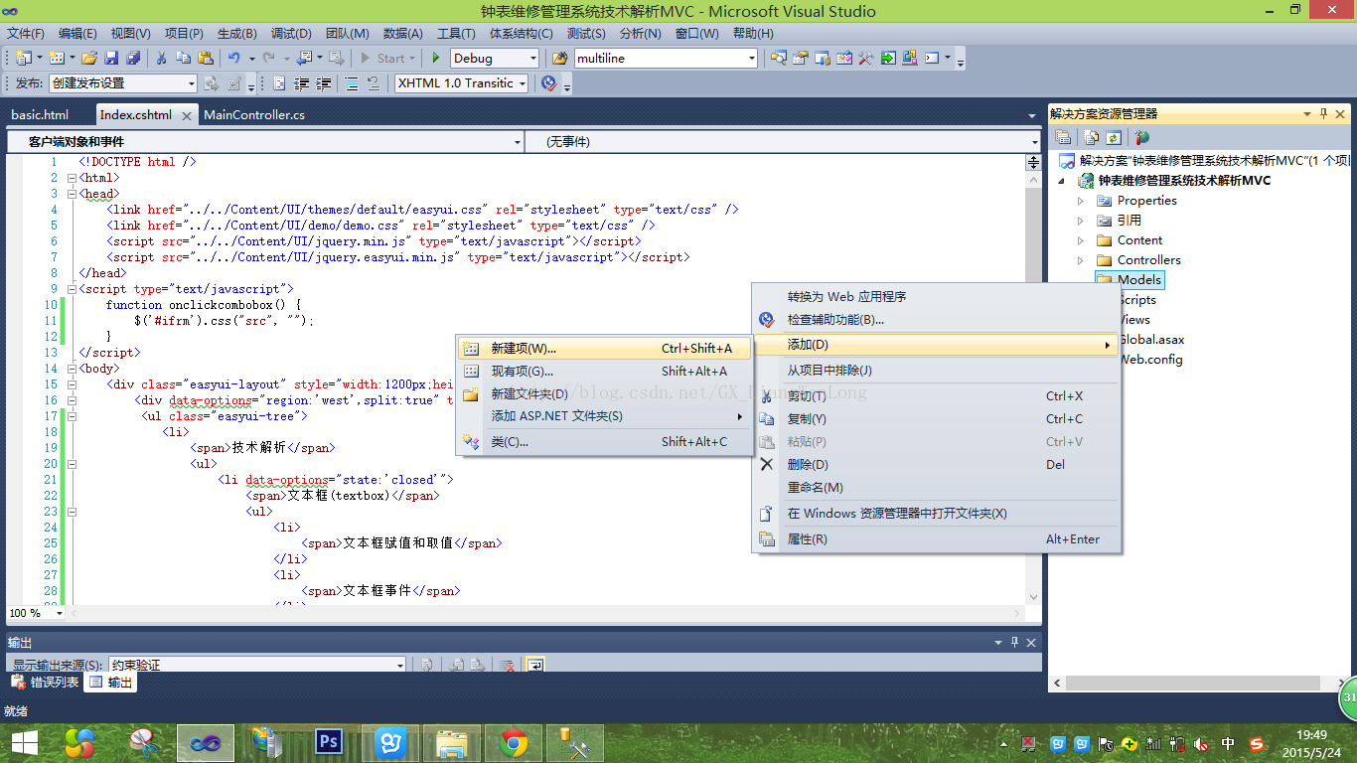
Task: Open the 约束验证 output source dropdown
Action: point(400,666)
